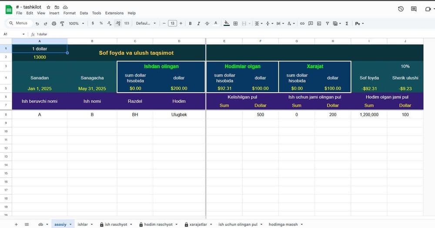Image resolution: width=435 pixels, height=228 pixels.
Task: Format as currency with dollar icon
Action: 93,23
